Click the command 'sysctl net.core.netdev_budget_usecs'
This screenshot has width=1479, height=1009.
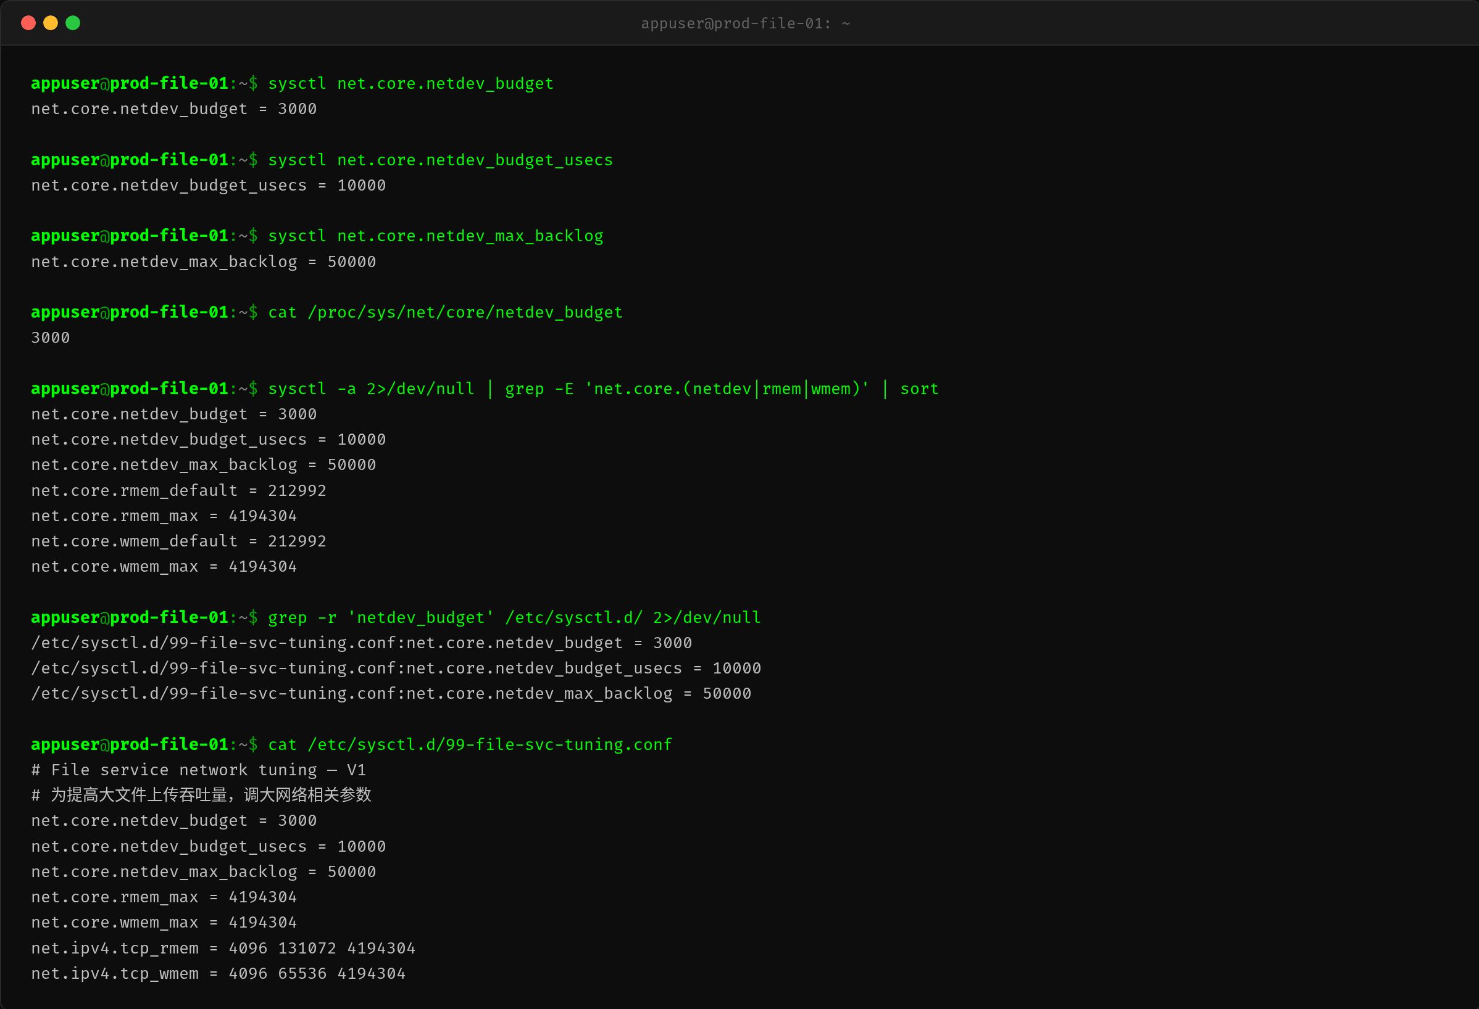pos(440,160)
